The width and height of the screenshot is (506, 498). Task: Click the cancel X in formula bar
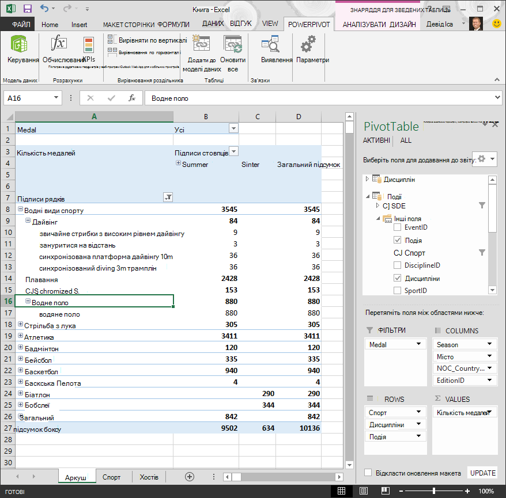click(90, 98)
